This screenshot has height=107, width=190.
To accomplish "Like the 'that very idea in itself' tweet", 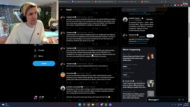I will tap(93, 59).
